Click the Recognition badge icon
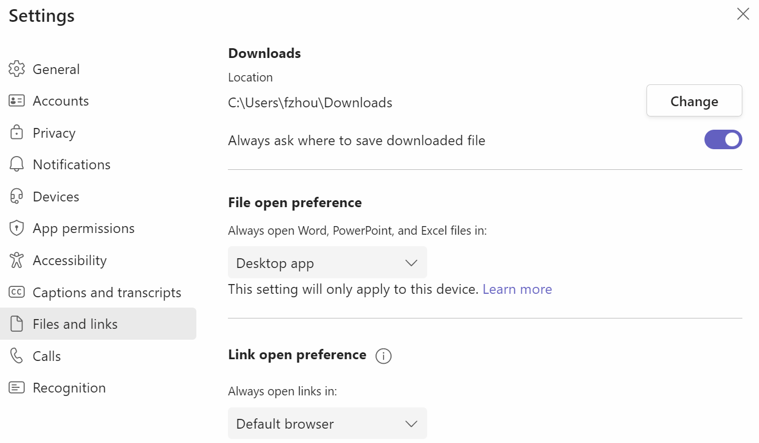This screenshot has width=759, height=443. tap(17, 388)
